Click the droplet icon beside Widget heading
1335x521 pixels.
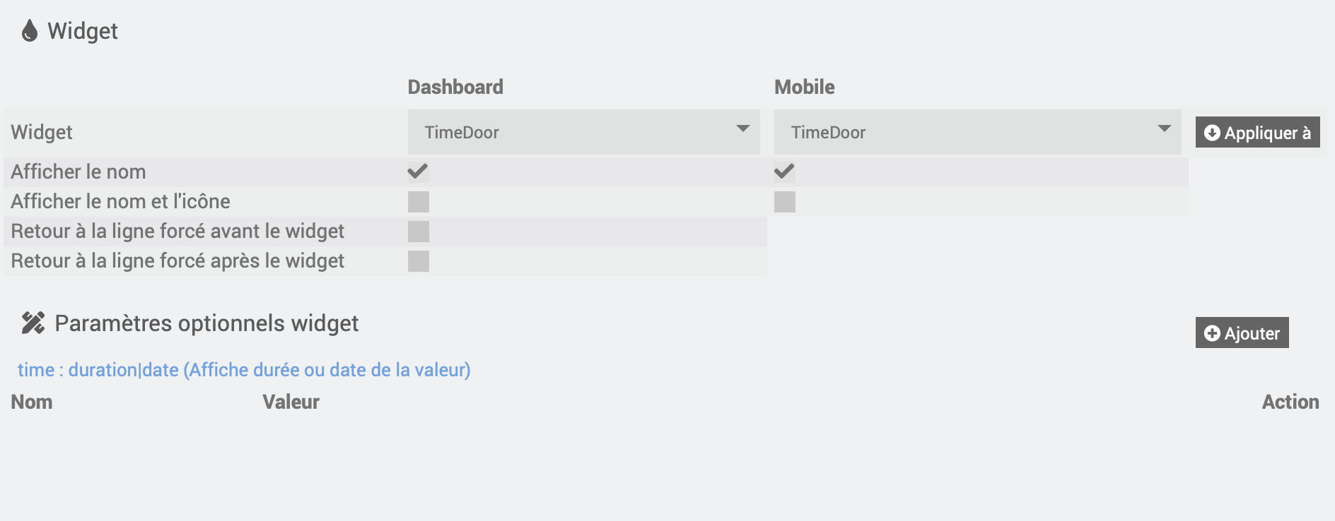(29, 31)
